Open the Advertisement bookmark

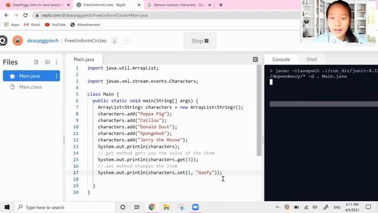(85, 25)
